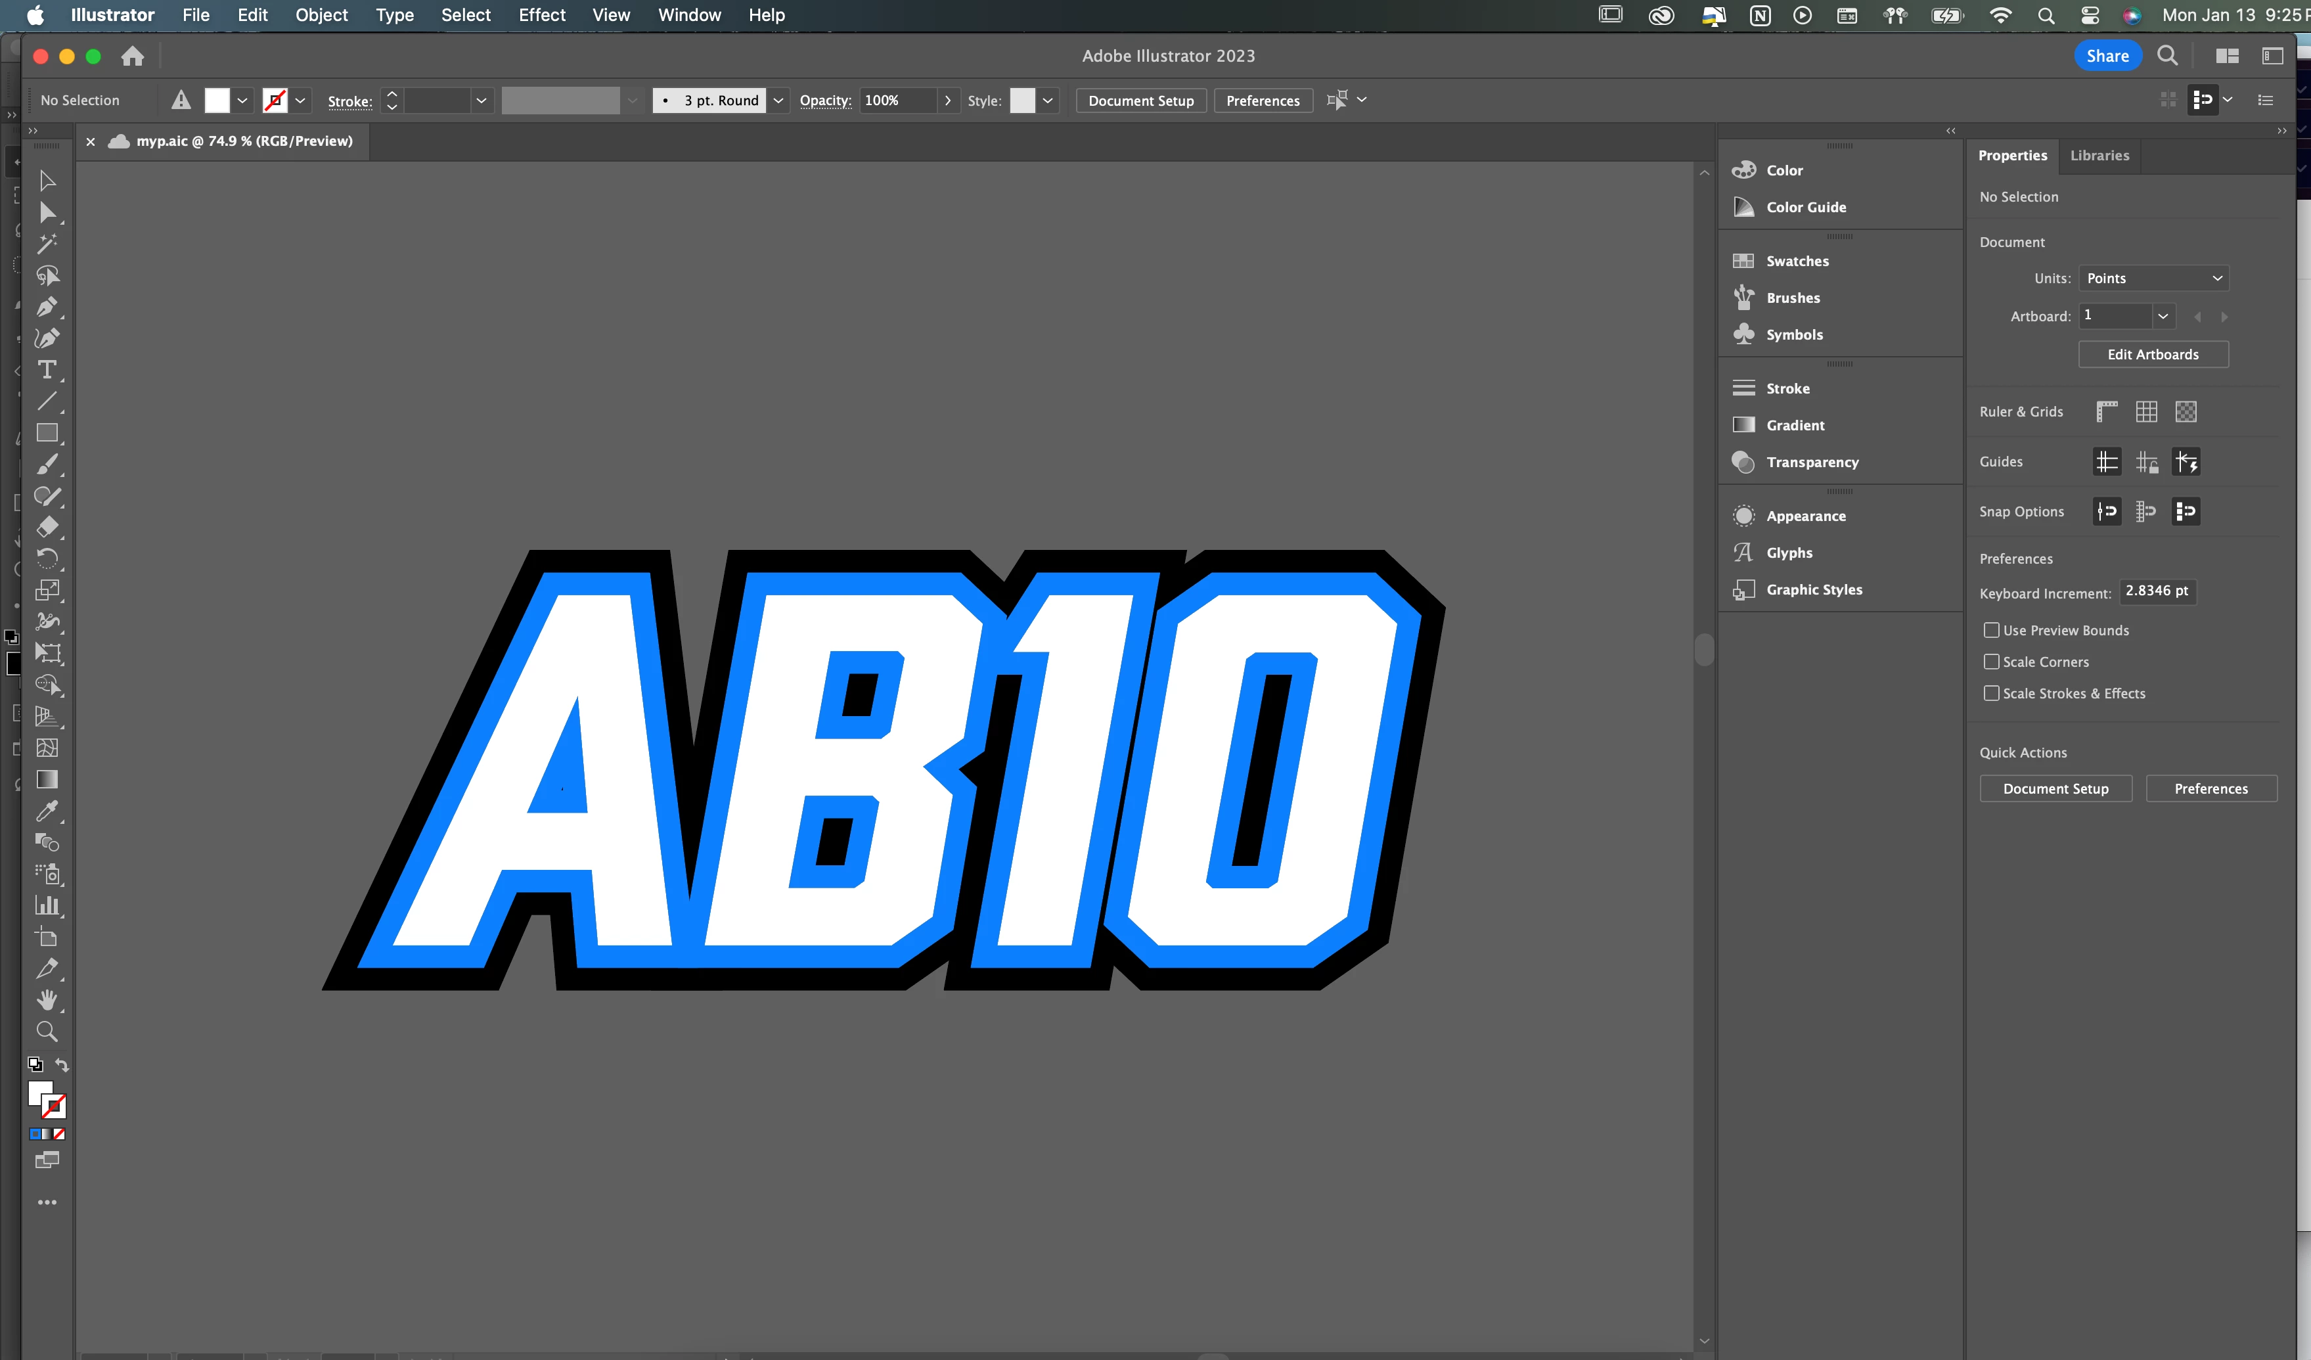The width and height of the screenshot is (2311, 1360).
Task: Click the Share button
Action: click(x=2107, y=56)
